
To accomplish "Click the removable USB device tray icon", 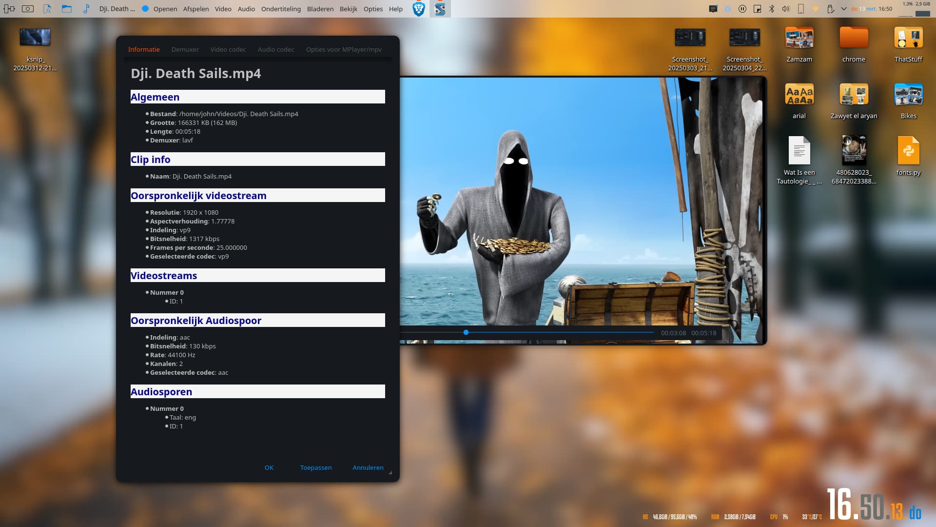I will 831,9.
